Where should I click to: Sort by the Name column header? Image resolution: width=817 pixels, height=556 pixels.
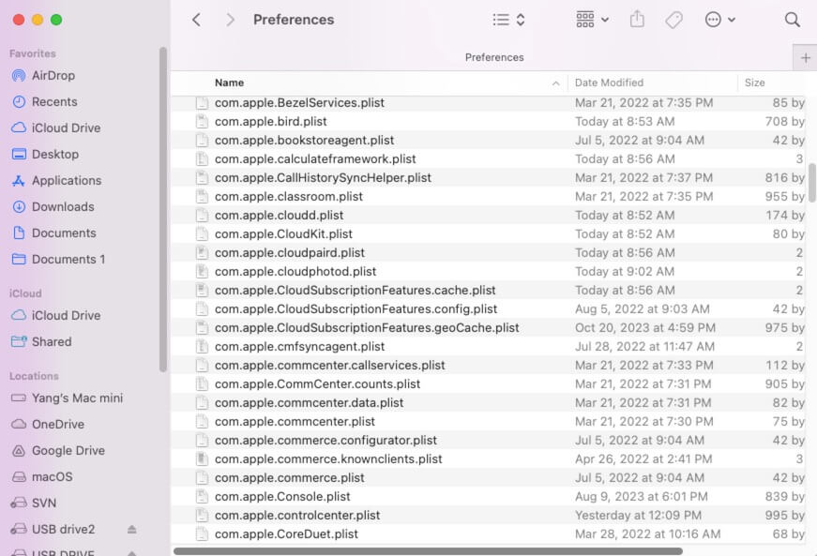[229, 83]
